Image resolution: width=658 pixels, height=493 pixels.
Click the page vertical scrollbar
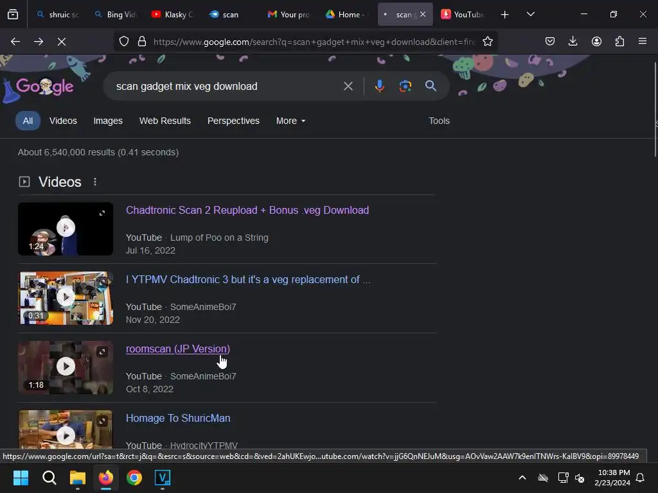click(655, 110)
